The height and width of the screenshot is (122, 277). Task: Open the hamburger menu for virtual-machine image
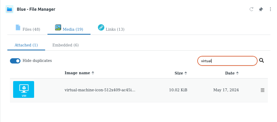point(262,90)
